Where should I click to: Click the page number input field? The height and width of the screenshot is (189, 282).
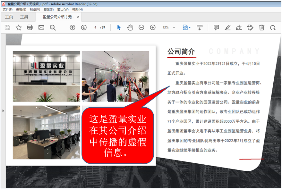[95, 28]
